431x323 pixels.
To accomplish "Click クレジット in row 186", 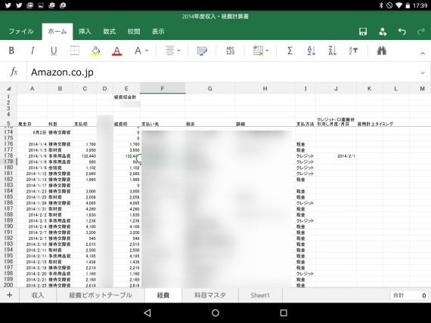I will [305, 203].
